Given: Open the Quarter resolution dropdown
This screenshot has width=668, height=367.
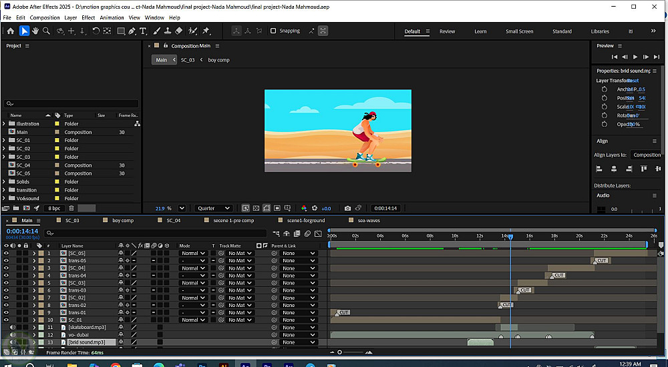Looking at the screenshot, I should click(214, 208).
